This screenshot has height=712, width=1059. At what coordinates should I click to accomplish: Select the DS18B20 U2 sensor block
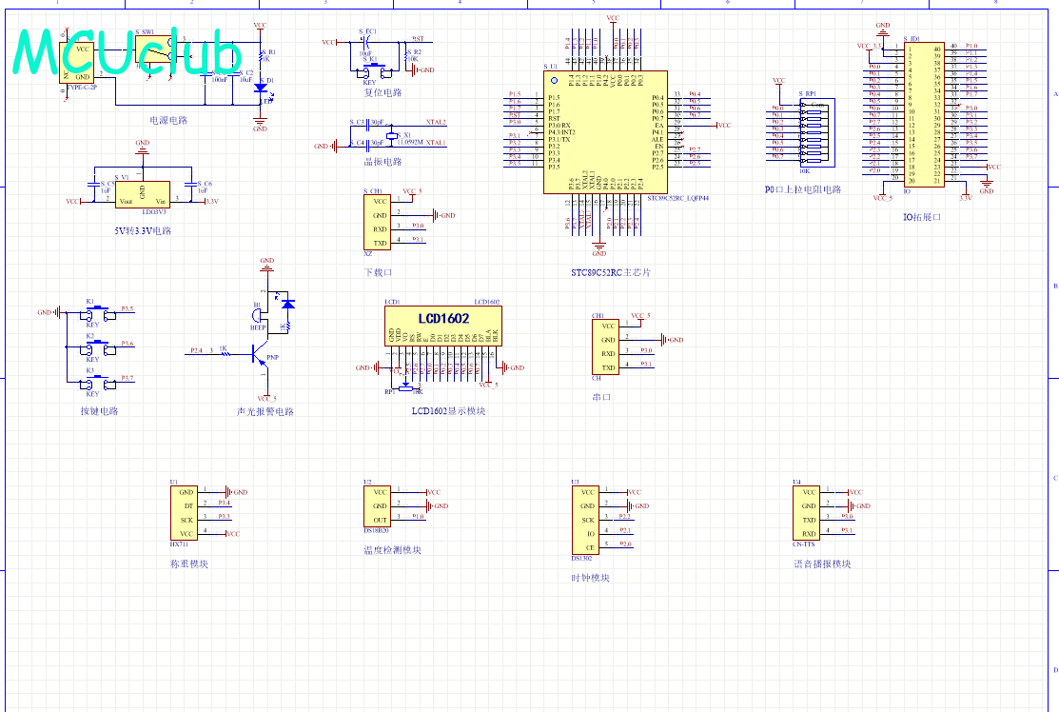coord(378,506)
